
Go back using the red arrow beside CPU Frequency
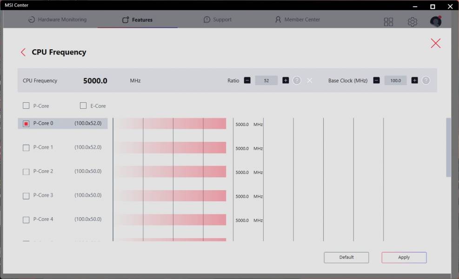[x=23, y=53]
